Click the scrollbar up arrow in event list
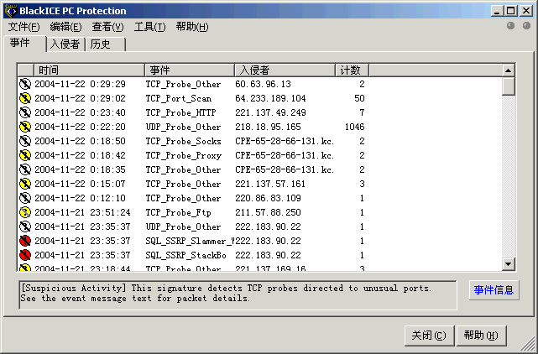The image size is (538, 354). point(508,70)
